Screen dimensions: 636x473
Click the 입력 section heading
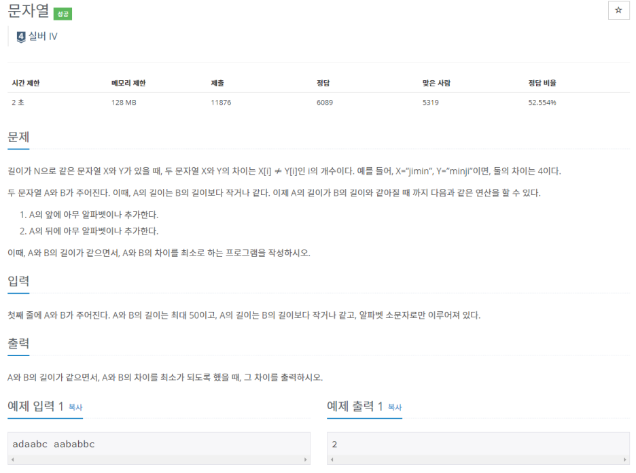tap(18, 281)
